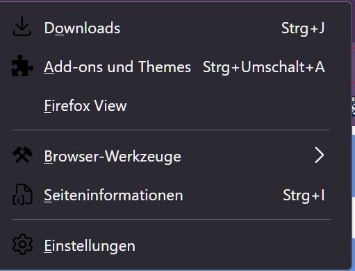Screen dimensions: 355x271
Task: Click the separator line above Einstellungen
Action: tap(171, 219)
